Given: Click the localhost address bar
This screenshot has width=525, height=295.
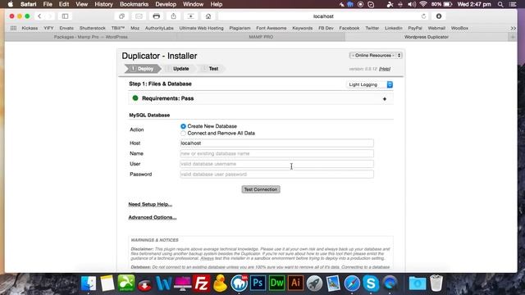Looking at the screenshot, I should pyautogui.click(x=323, y=16).
